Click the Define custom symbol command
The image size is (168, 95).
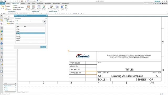[x=15, y=6]
